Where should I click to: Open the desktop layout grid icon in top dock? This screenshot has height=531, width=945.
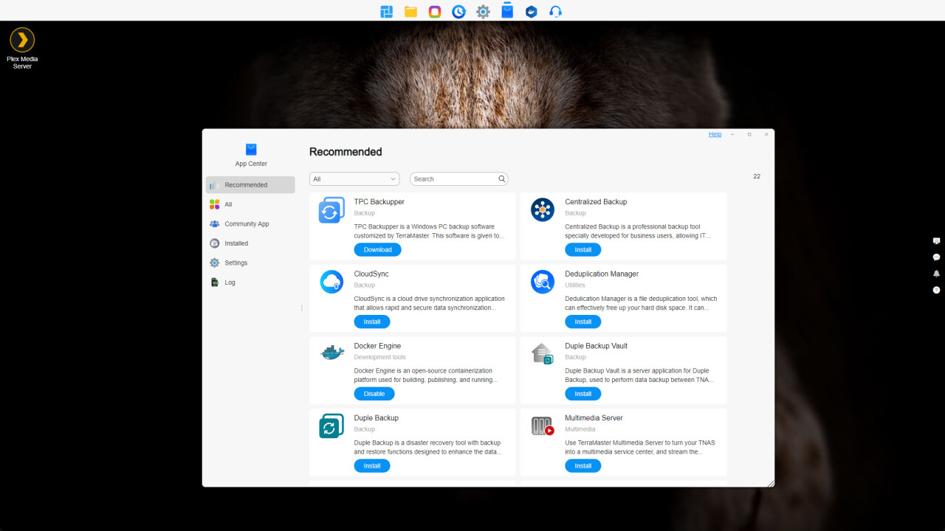click(386, 12)
